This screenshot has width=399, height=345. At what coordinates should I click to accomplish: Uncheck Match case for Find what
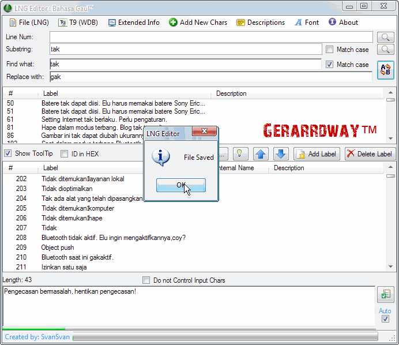click(330, 65)
